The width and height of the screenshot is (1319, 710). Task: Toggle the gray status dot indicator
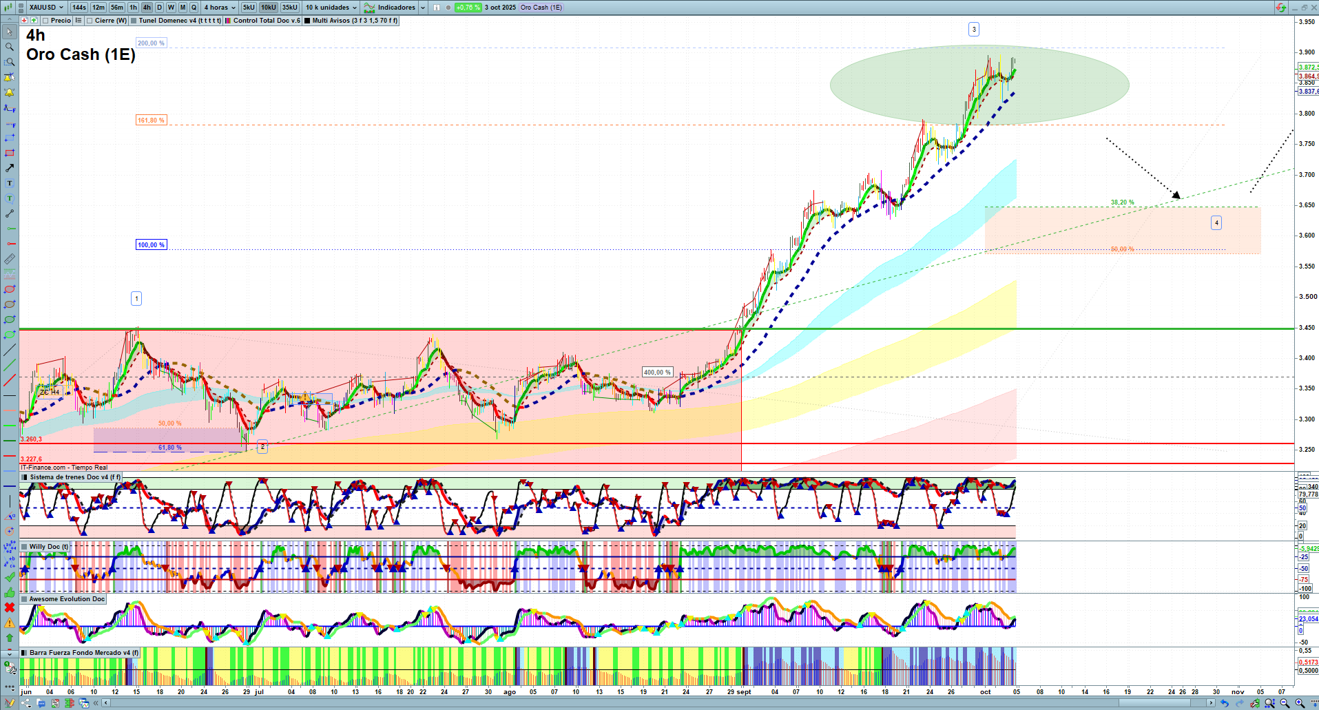tap(448, 8)
